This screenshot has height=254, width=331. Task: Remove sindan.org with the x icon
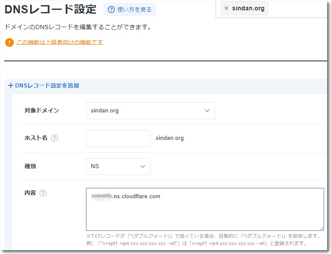226,8
